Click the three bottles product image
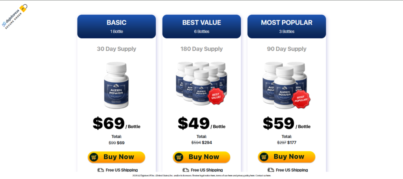This screenshot has width=403, height=179. pyautogui.click(x=286, y=85)
